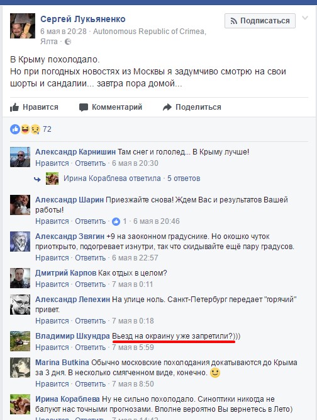Click the thumbs-up icon beside Нравится

coord(14,107)
